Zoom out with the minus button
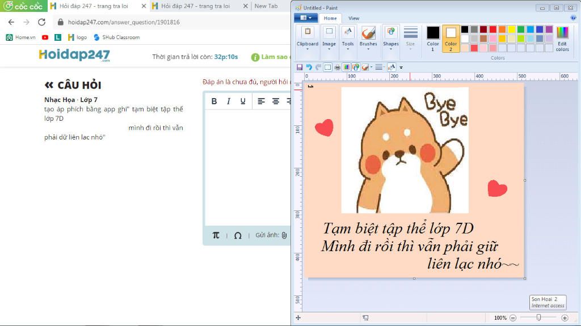Viewport: 581px width, 326px height. click(513, 318)
